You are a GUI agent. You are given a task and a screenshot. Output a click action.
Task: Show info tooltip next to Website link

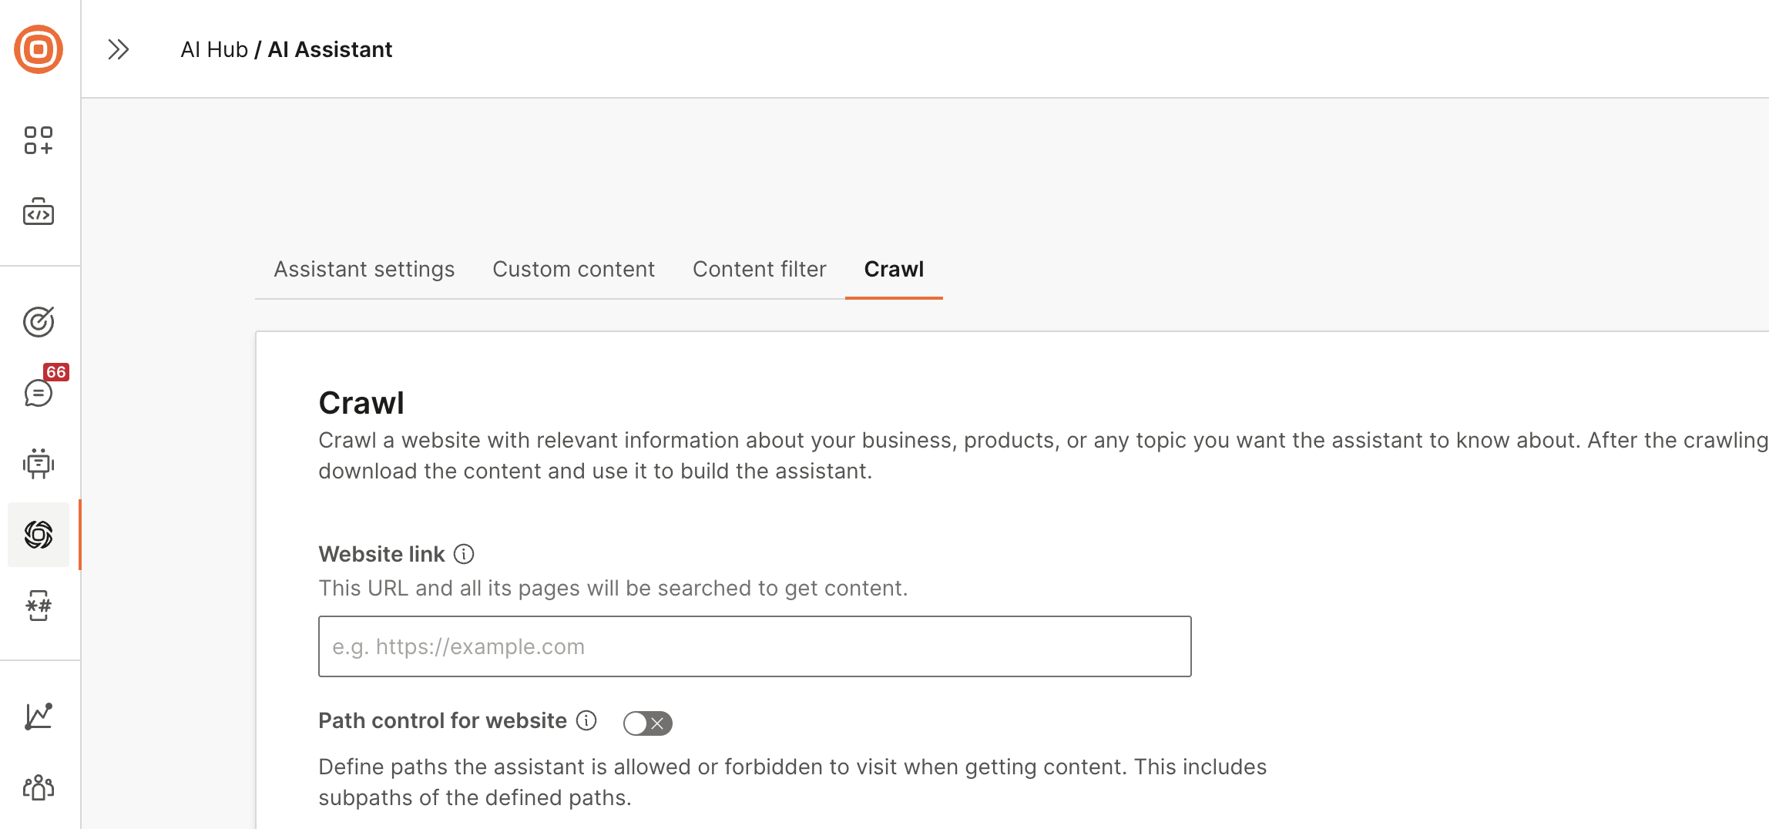click(464, 554)
